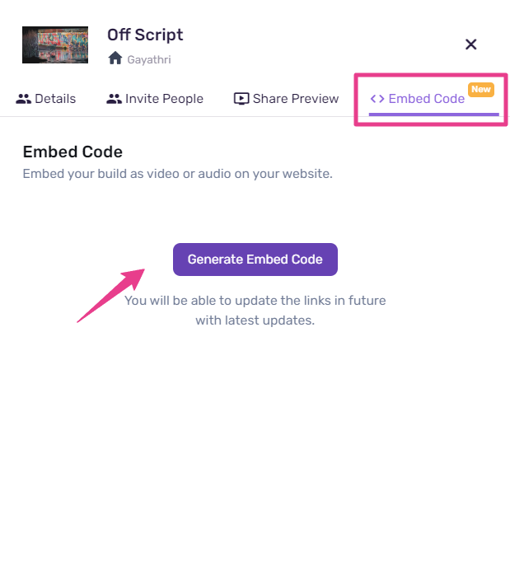Click the Off Script project thumbnail

coord(55,44)
